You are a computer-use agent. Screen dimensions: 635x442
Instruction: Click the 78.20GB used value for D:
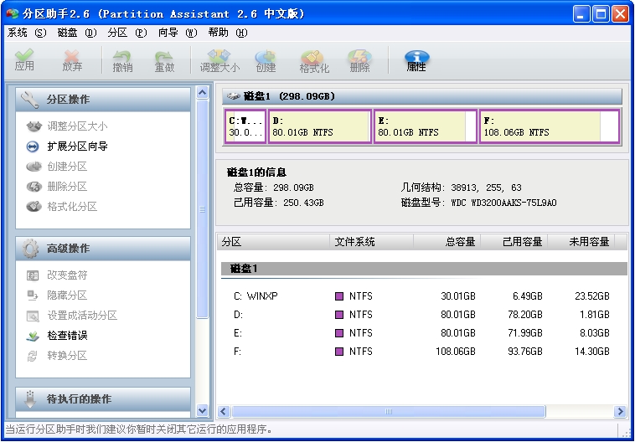[525, 315]
